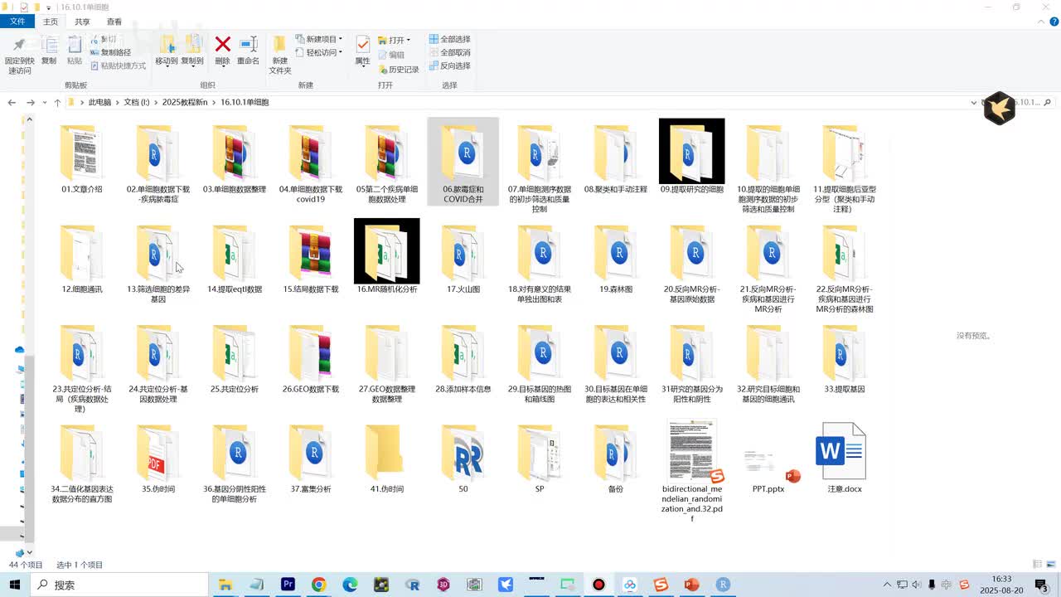Switch to the Share (共享) tab
Screen dimensions: 1061x597
pos(82,22)
